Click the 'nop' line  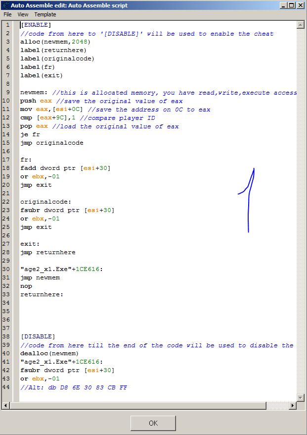pos(26,286)
